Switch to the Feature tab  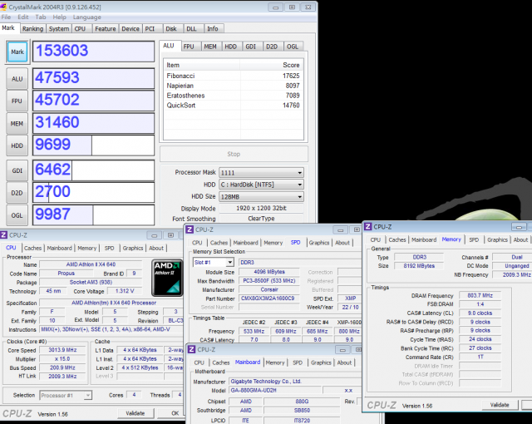click(x=106, y=29)
